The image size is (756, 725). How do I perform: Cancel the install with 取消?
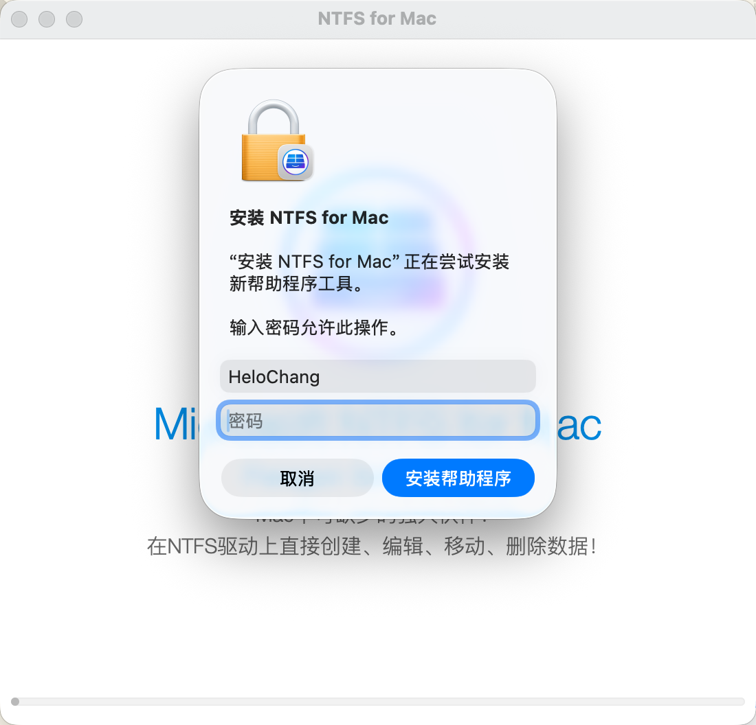pos(297,478)
